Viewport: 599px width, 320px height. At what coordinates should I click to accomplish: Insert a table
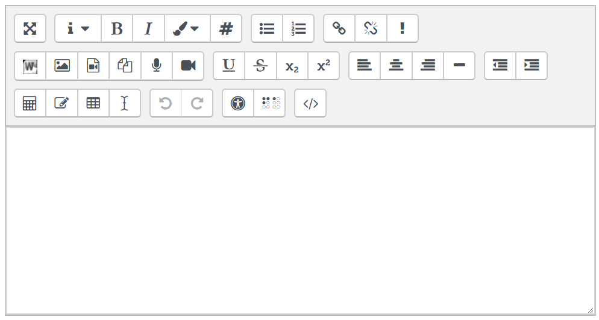tap(93, 103)
